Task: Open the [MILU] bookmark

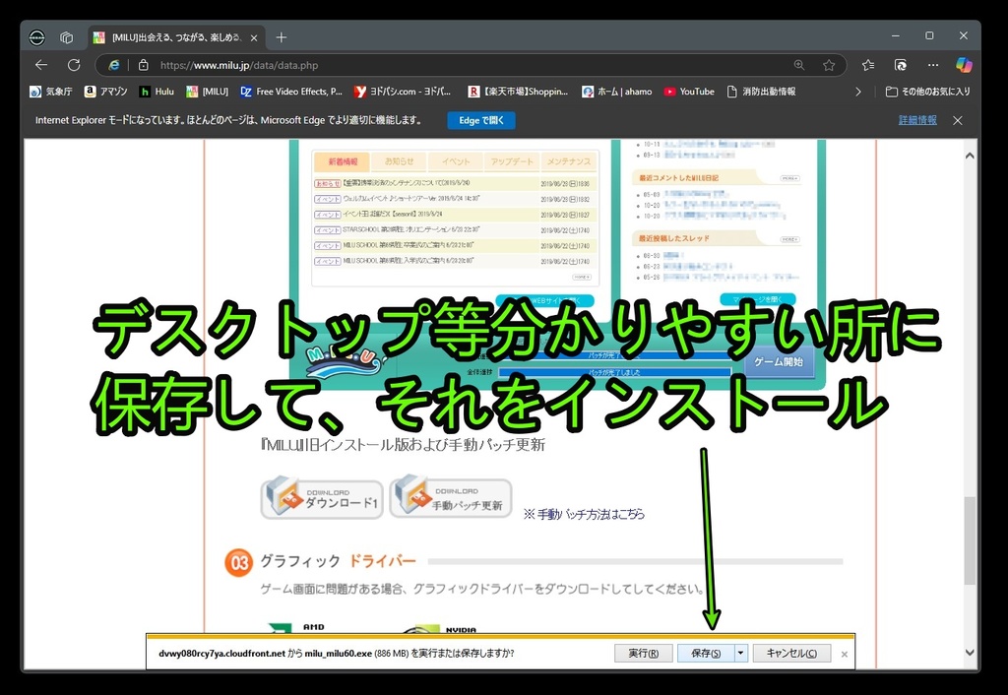Action: 207,92
